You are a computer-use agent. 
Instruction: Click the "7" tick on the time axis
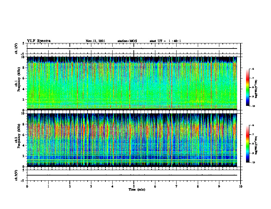pyautogui.click(x=177, y=186)
